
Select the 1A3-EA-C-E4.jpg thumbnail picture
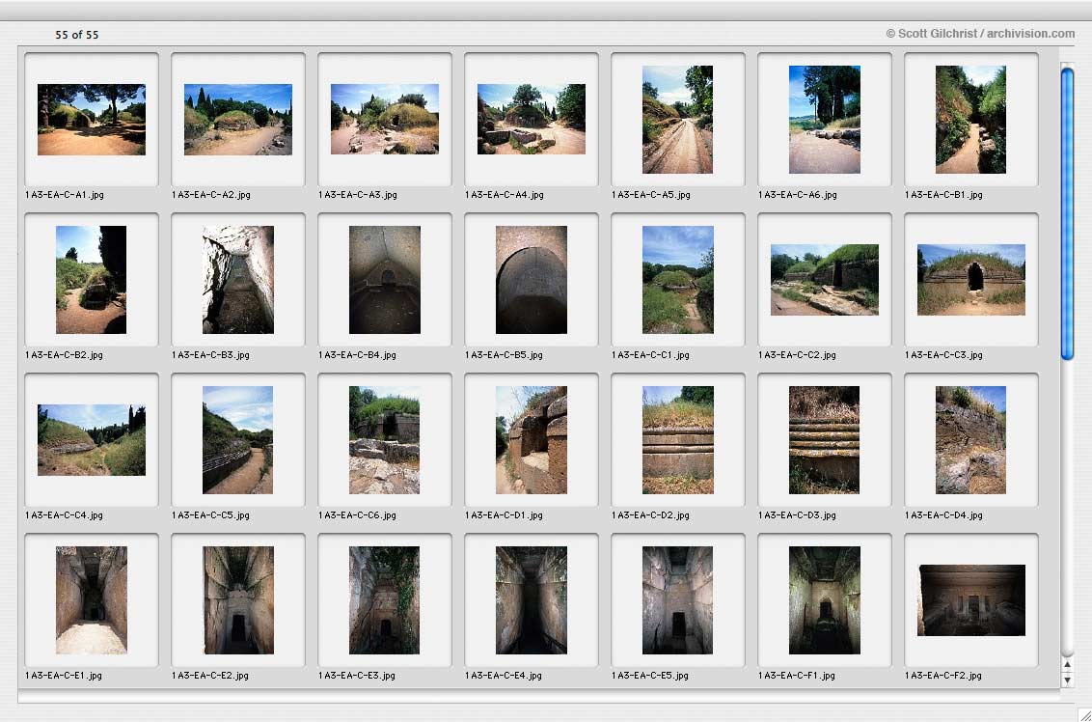532,600
